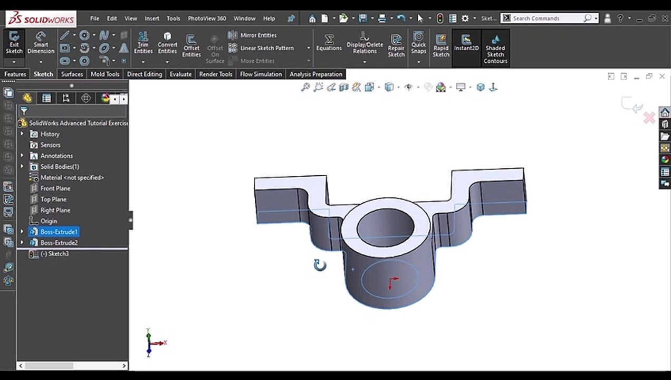The height and width of the screenshot is (380, 671).
Task: Click Zoom to Fit icon
Action: 305,87
